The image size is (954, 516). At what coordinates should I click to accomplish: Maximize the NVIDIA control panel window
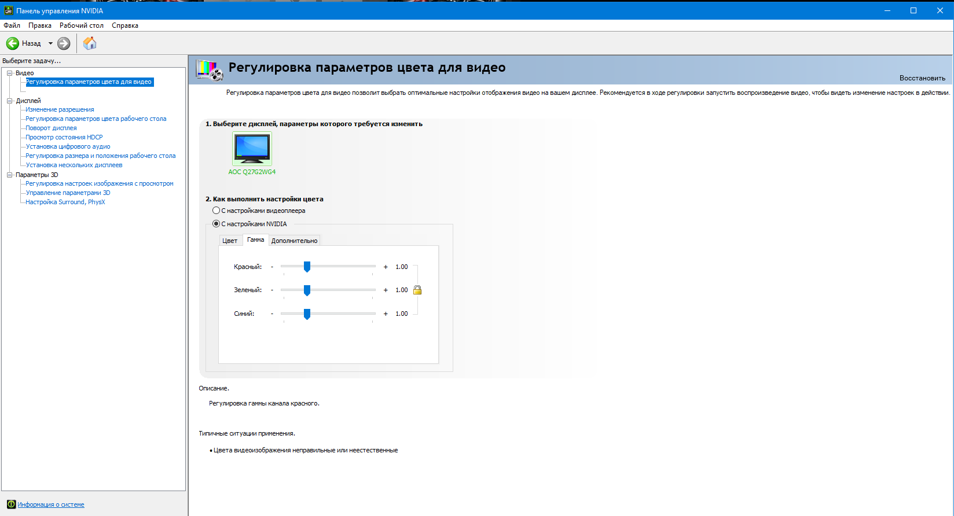tap(913, 10)
